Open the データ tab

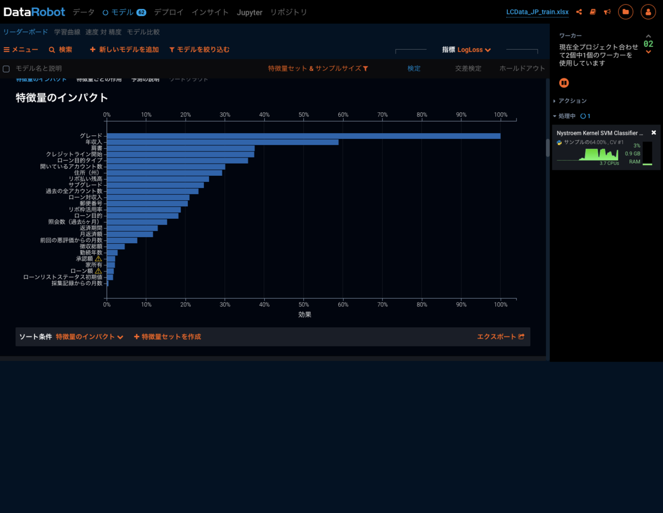point(83,12)
